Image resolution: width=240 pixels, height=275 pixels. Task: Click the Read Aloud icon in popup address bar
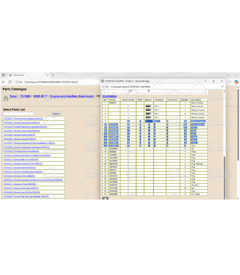click(222, 87)
